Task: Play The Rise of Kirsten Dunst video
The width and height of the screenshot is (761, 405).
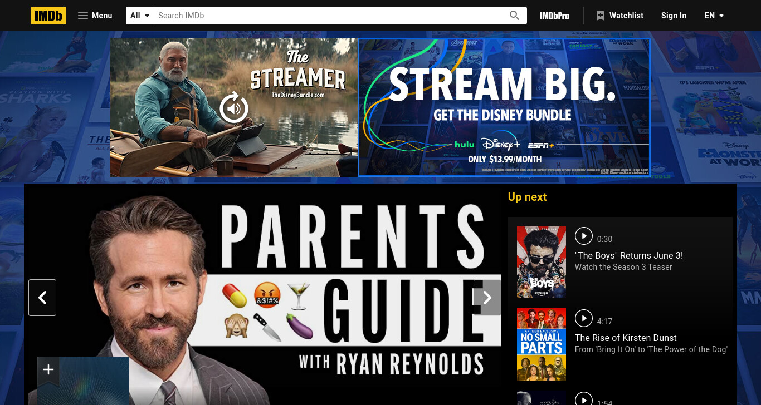Action: click(x=584, y=318)
